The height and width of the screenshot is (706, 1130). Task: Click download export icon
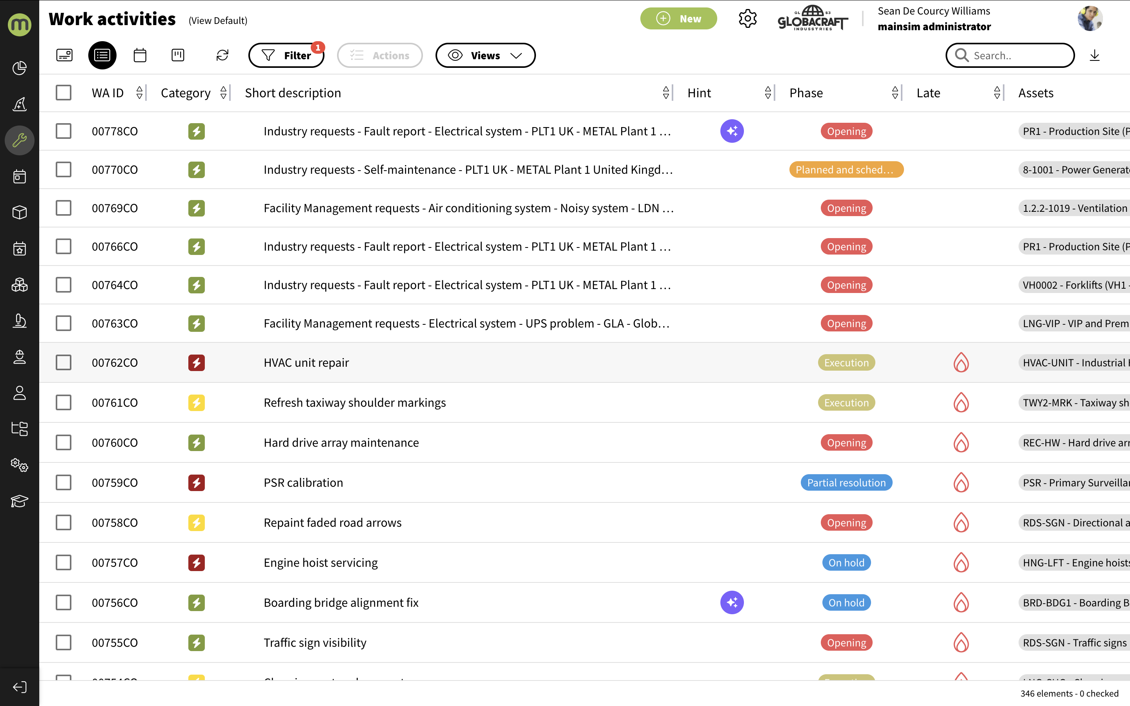coord(1095,56)
